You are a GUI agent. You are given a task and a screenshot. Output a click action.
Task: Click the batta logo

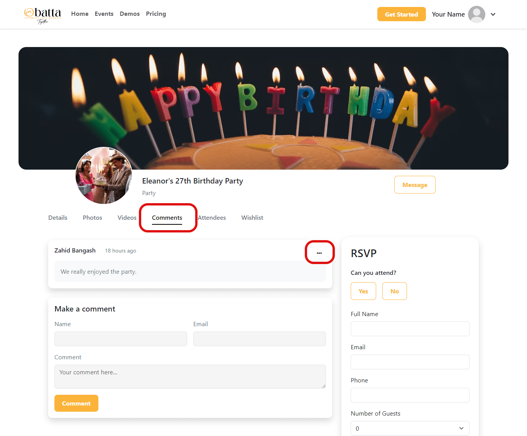click(x=42, y=15)
